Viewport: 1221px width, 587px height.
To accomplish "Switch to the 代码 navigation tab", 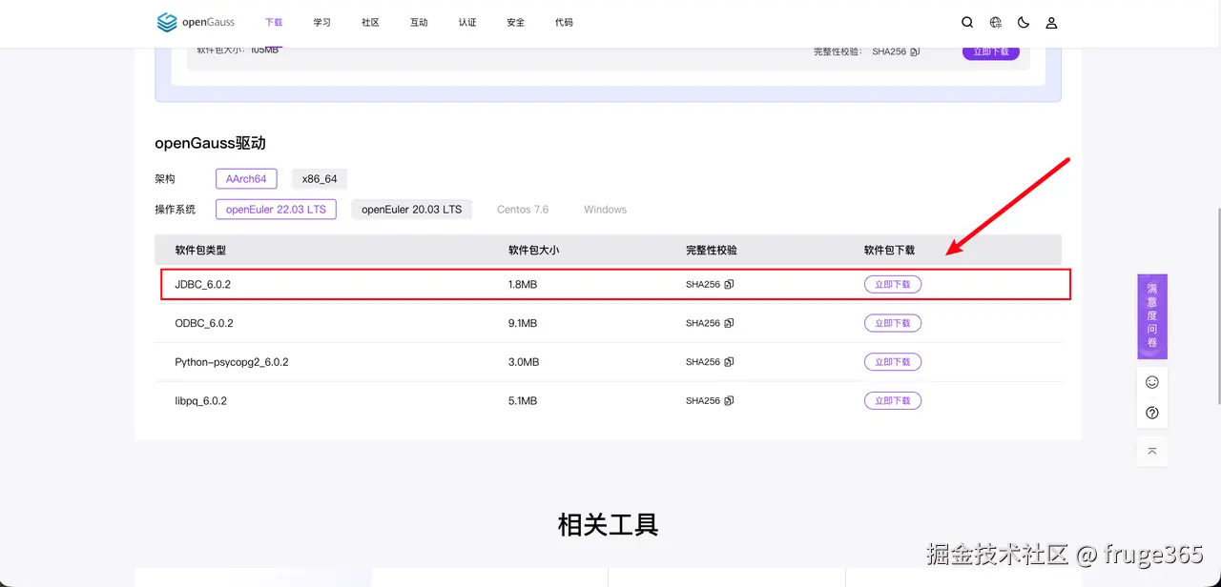I will [x=564, y=22].
